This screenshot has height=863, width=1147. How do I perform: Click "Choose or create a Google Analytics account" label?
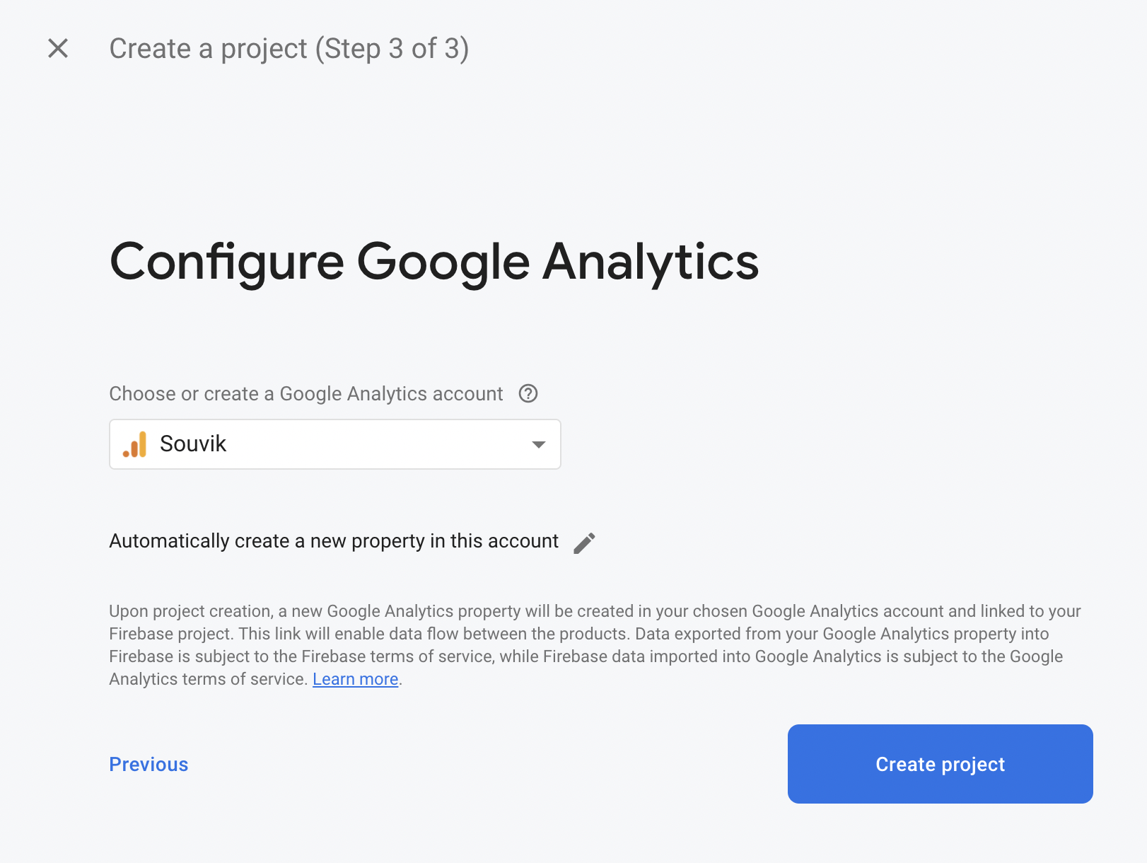pos(305,393)
